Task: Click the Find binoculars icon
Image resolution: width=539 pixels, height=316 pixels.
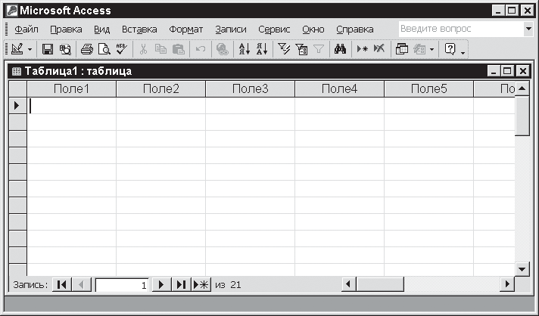Action: coord(341,49)
